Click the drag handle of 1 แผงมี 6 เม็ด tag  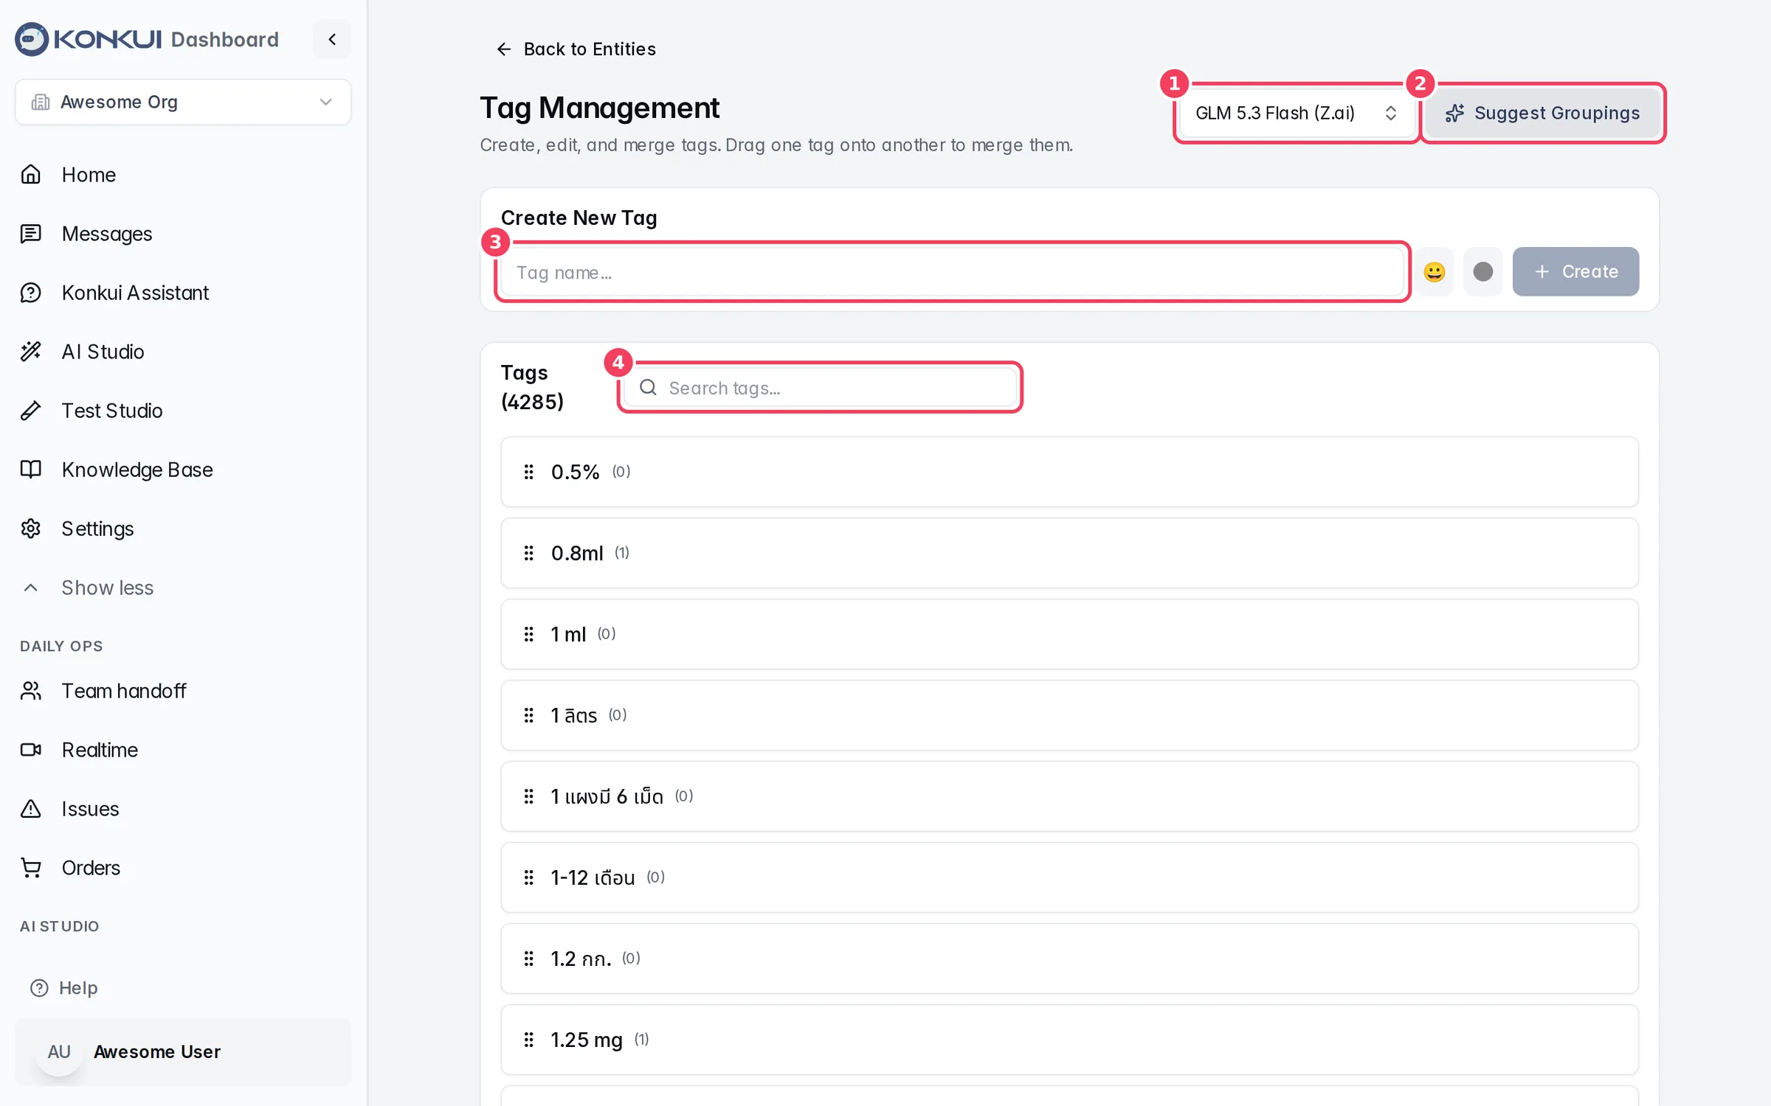[x=528, y=796]
